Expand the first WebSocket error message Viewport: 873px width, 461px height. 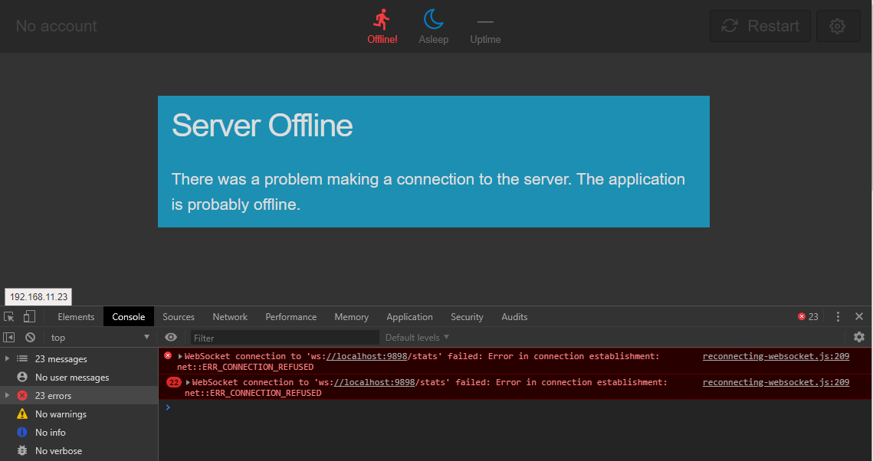180,356
